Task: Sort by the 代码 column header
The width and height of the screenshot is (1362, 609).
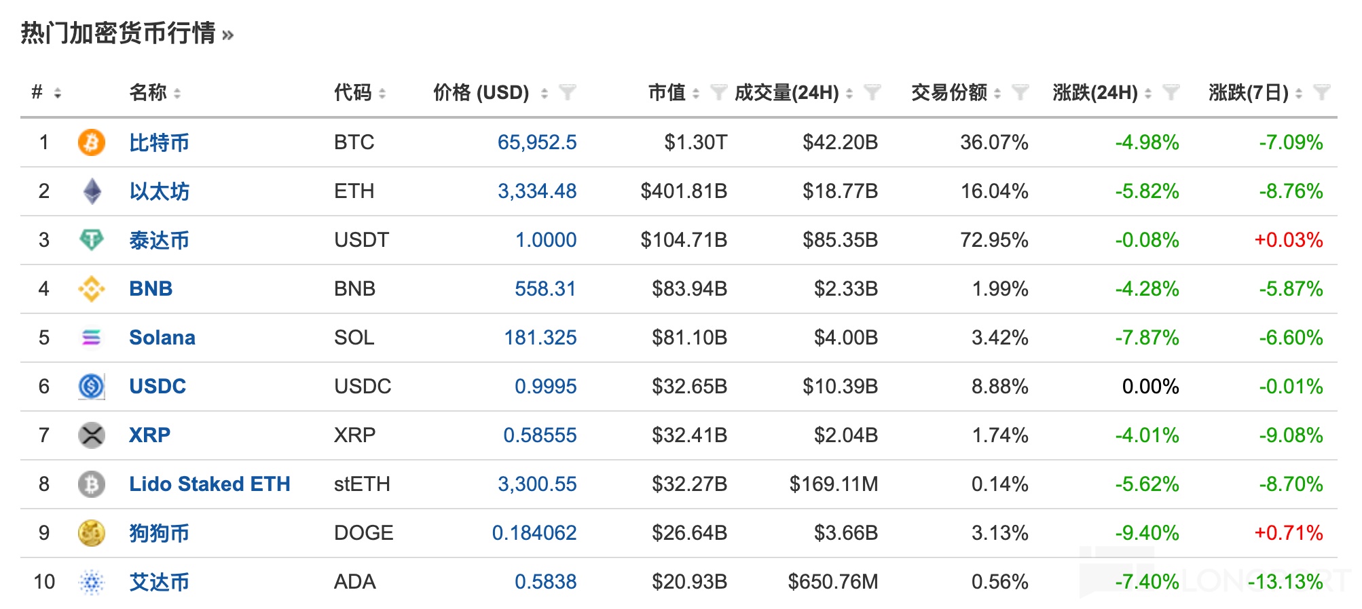Action: [x=353, y=92]
